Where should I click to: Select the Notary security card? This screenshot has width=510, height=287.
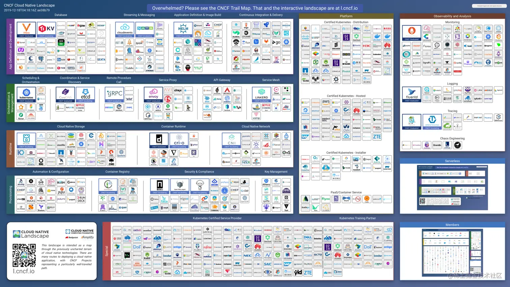coord(160,186)
